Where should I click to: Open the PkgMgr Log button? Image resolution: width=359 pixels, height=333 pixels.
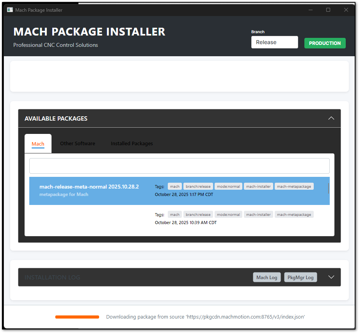tap(300, 277)
